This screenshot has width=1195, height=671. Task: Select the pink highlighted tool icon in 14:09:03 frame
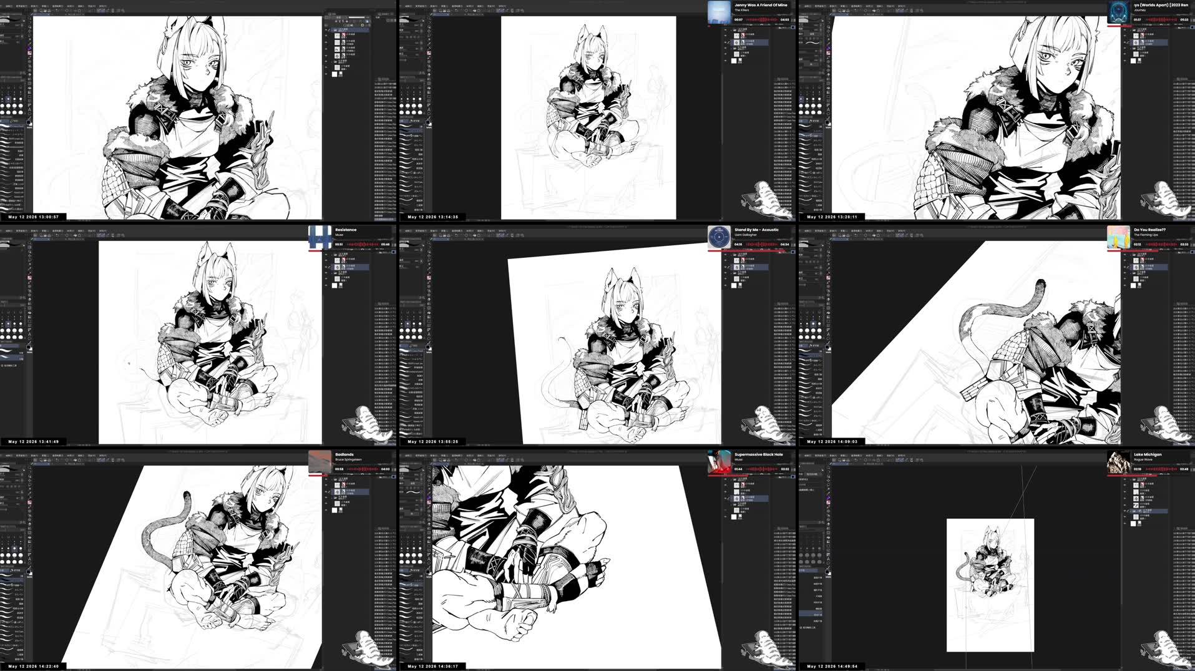828,278
